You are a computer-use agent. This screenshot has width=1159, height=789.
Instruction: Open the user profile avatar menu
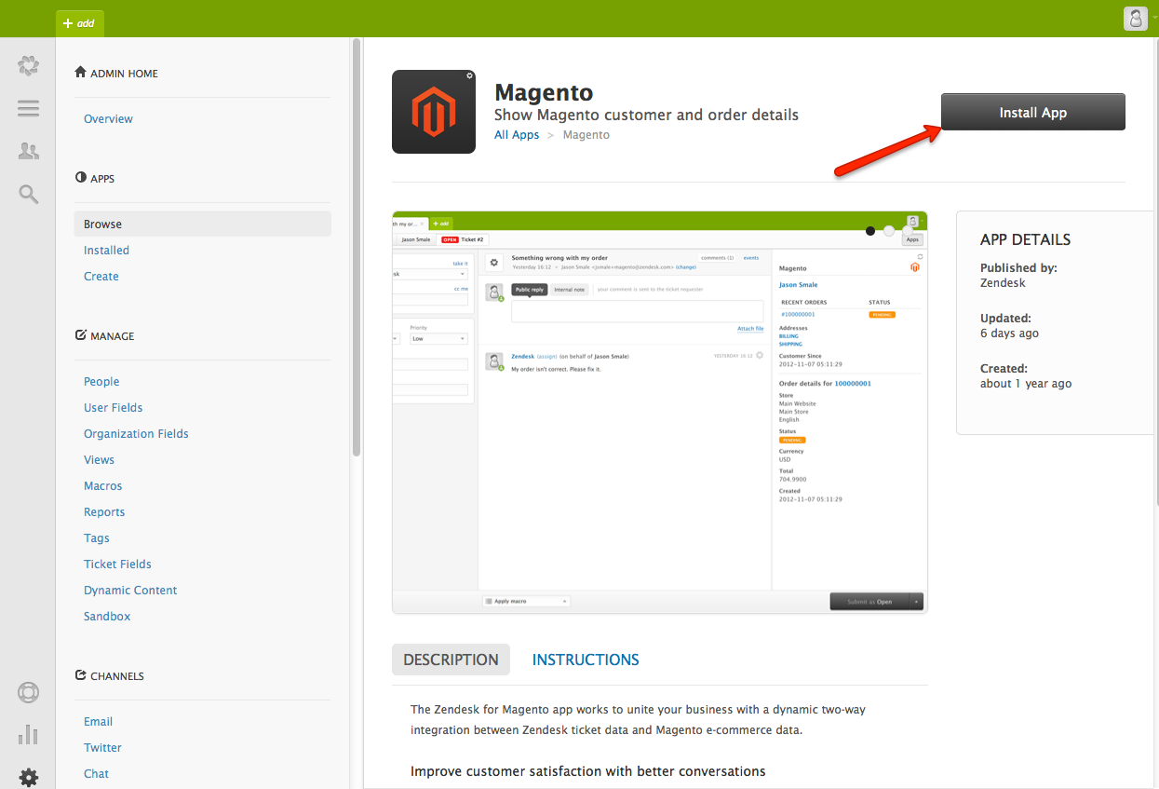1136,19
